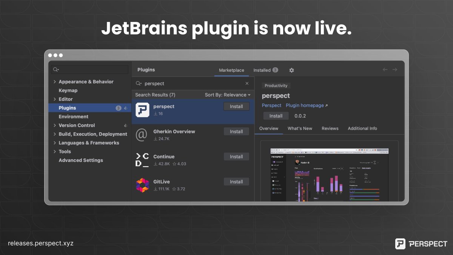Select Advanced Settings in settings tree
Screen dimensions: 453x255
81,160
